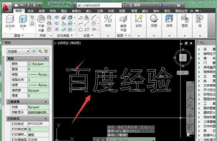Click the 视图 (View) sphere ribbon icon

(154, 21)
